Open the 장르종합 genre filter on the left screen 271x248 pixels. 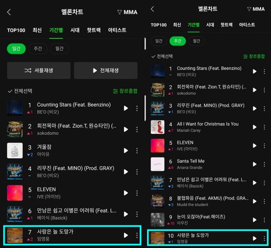125,91
